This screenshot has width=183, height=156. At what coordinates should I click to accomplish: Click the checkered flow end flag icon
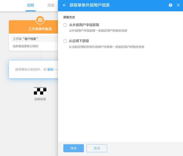click(40, 91)
